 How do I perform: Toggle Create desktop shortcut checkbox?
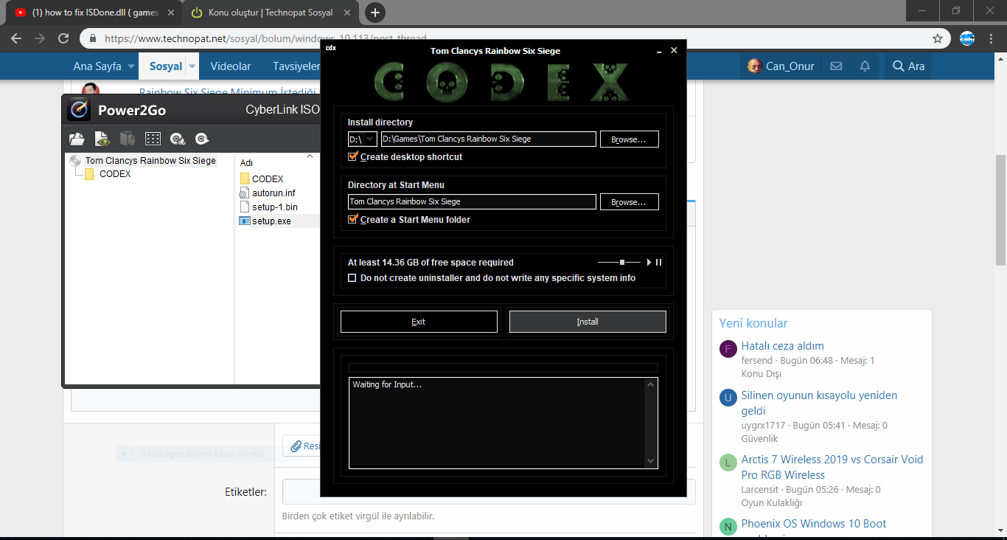(x=352, y=156)
